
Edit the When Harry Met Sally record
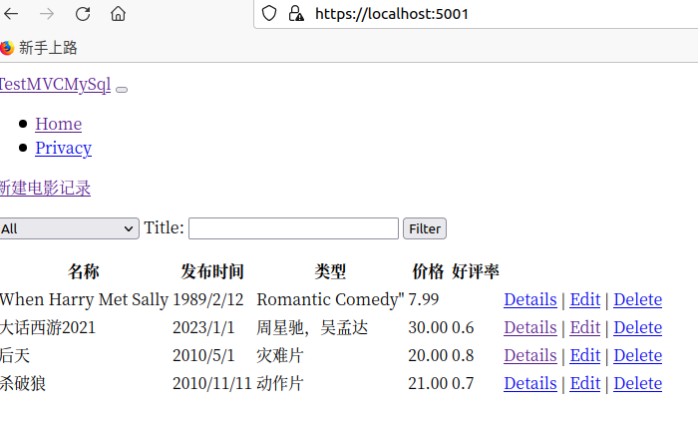[x=585, y=299]
